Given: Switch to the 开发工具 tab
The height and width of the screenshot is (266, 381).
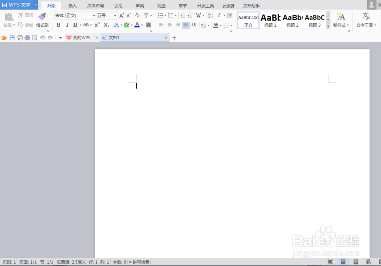Looking at the screenshot, I should 206,6.
